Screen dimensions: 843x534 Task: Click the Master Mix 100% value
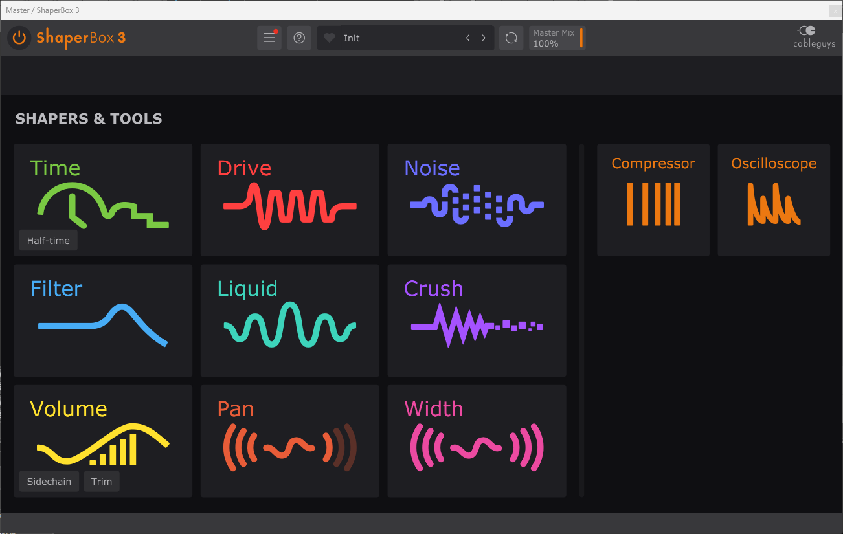[546, 44]
